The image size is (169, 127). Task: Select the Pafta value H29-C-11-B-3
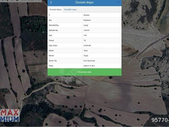[x=89, y=66]
